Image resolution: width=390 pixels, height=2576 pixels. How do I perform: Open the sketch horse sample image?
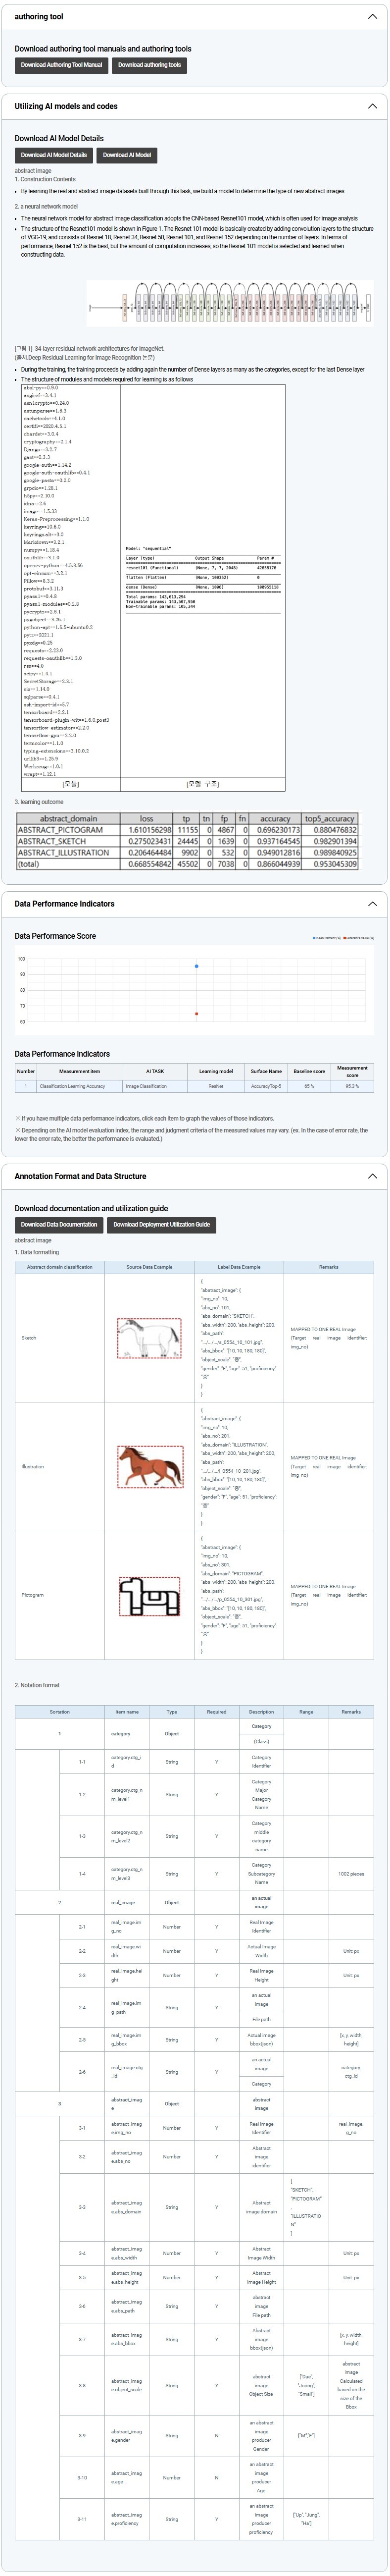click(x=150, y=1338)
